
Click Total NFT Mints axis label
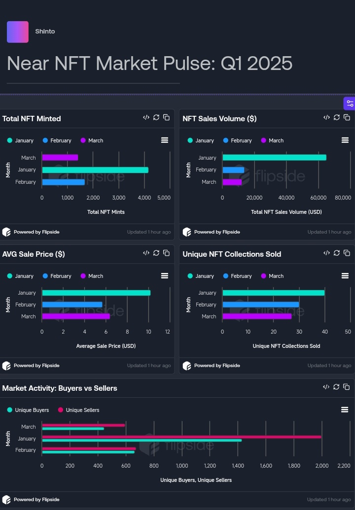pos(106,212)
